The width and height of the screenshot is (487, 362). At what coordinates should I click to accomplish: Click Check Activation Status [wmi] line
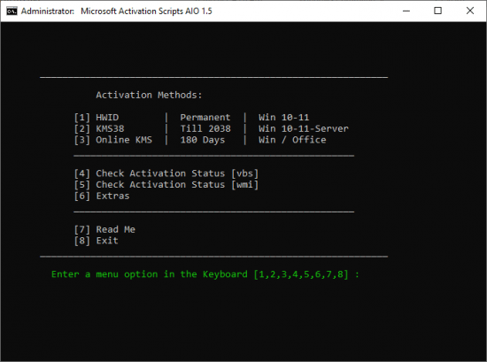166,184
